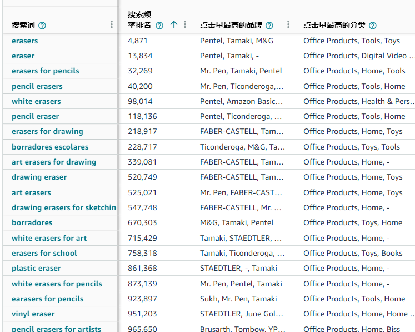
Task: Open the 'white erasers' search term link
Action: click(36, 101)
